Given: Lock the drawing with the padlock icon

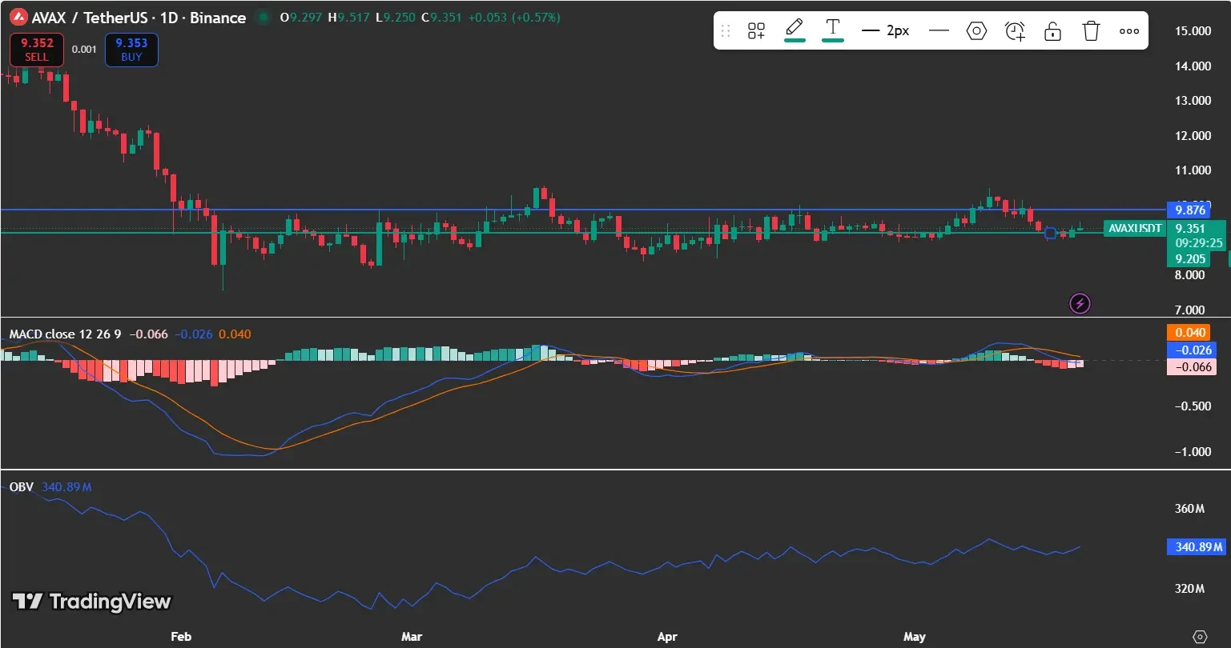Looking at the screenshot, I should pyautogui.click(x=1052, y=31).
